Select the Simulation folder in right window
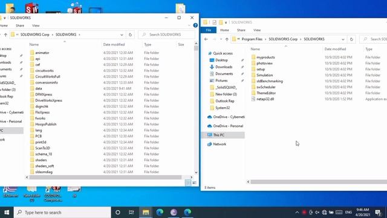The height and width of the screenshot is (218, 387). 265,75
